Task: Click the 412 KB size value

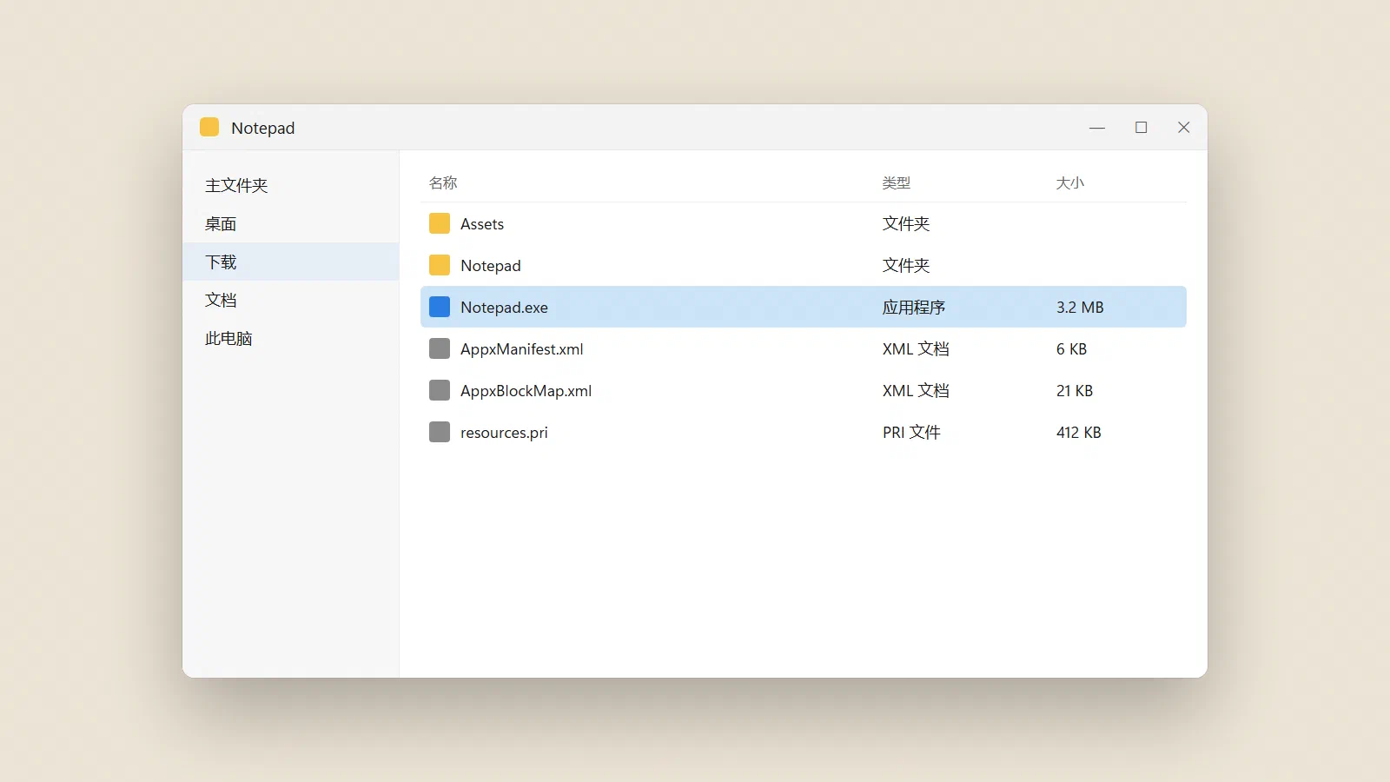Action: click(1079, 432)
